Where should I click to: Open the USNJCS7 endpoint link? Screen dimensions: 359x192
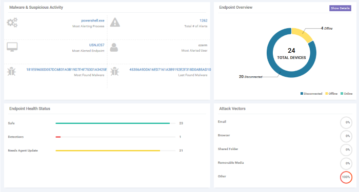coord(96,45)
